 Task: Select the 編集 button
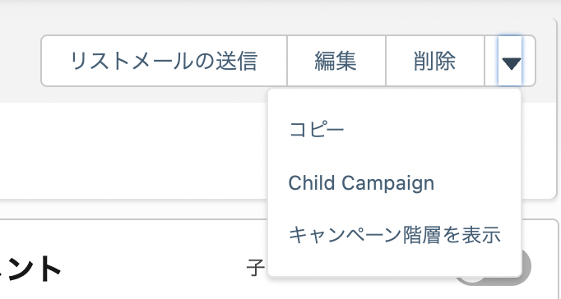[336, 61]
